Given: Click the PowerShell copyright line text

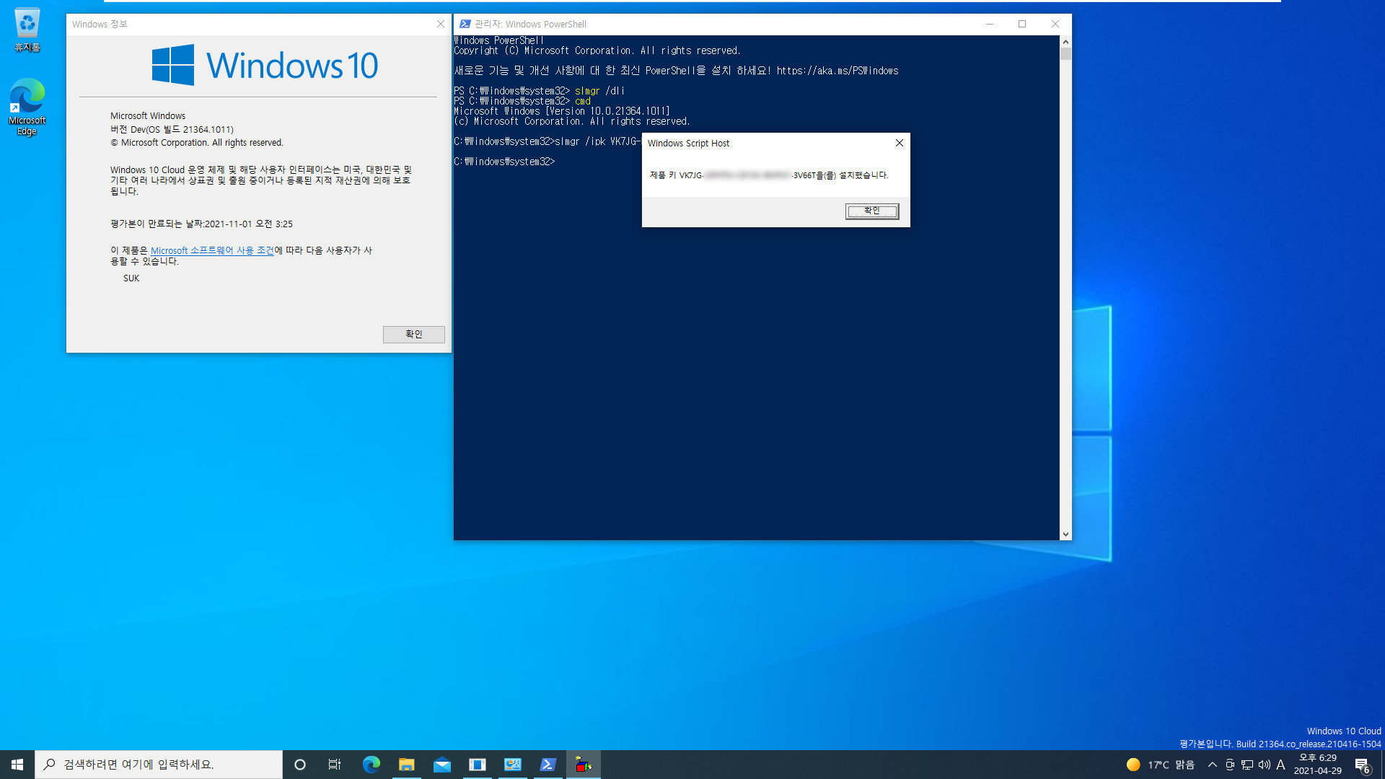Looking at the screenshot, I should pyautogui.click(x=597, y=50).
